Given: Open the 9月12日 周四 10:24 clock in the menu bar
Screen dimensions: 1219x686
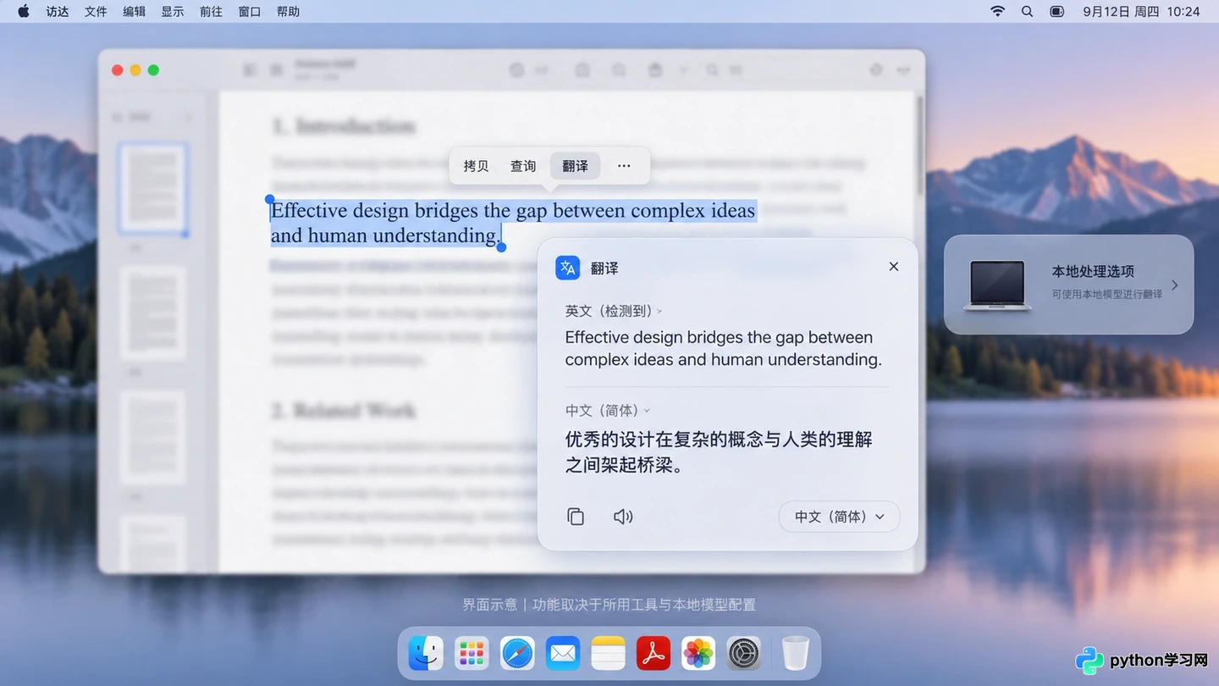Looking at the screenshot, I should [1141, 12].
